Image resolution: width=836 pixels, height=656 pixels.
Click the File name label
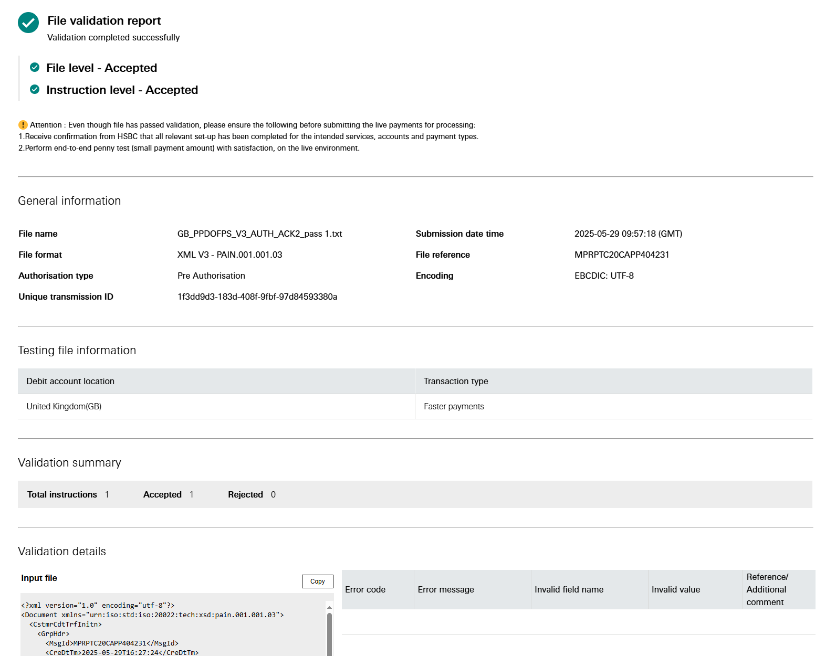(38, 234)
